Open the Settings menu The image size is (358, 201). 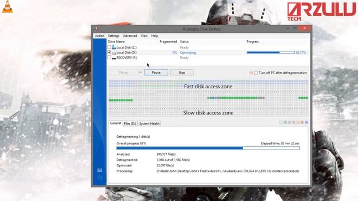pyautogui.click(x=114, y=36)
